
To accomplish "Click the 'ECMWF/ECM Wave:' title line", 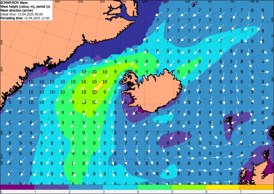I will click(14, 3).
